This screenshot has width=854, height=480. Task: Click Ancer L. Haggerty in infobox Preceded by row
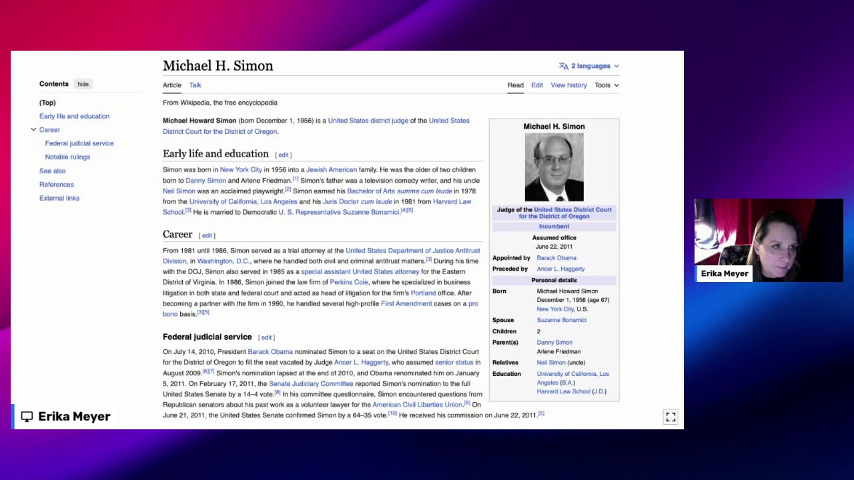tap(560, 269)
